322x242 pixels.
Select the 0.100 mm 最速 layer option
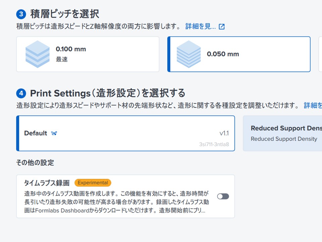point(88,54)
